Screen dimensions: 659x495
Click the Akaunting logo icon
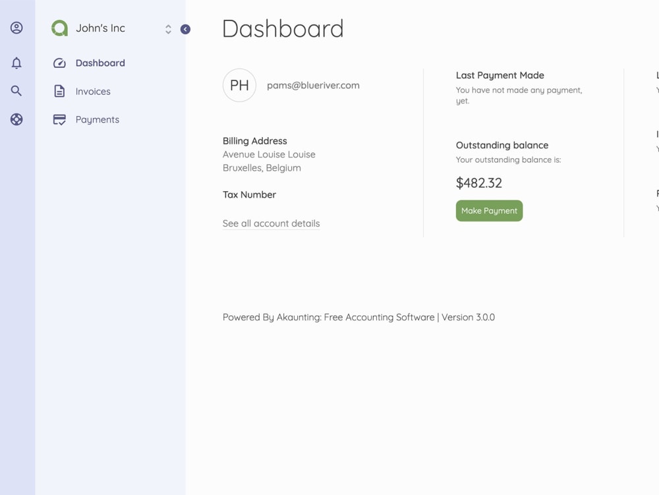60,28
